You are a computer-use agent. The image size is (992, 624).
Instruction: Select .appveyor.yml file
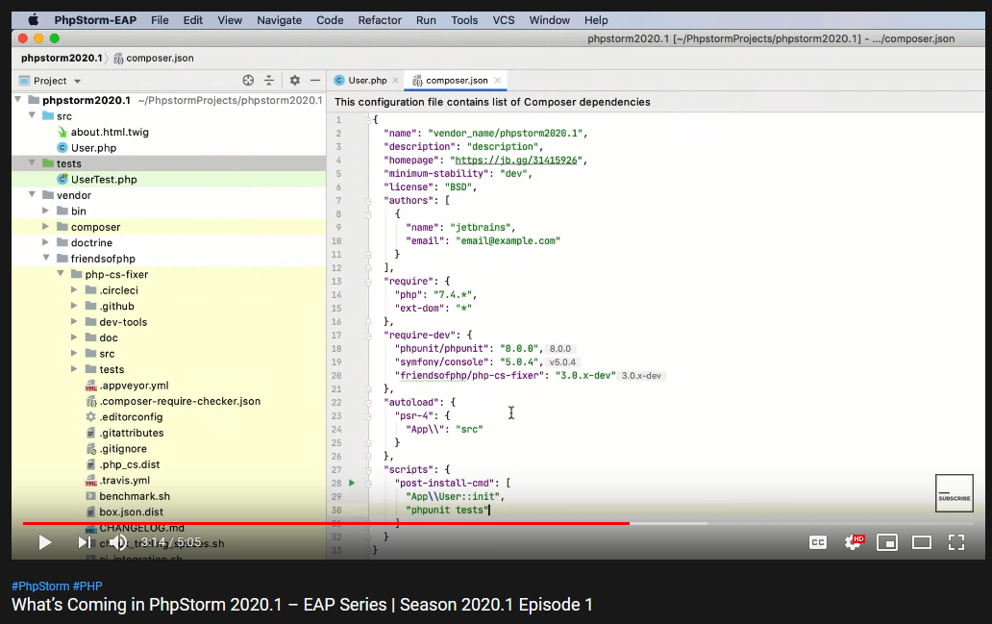point(134,386)
